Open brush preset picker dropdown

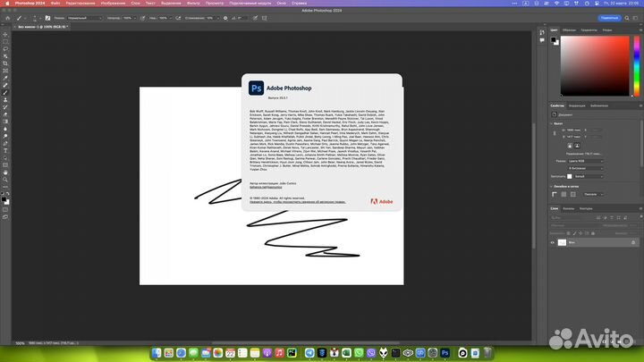pyautogui.click(x=35, y=18)
